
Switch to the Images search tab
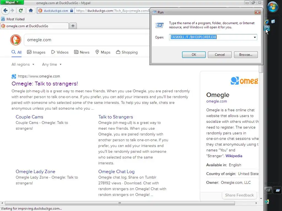[36, 52]
